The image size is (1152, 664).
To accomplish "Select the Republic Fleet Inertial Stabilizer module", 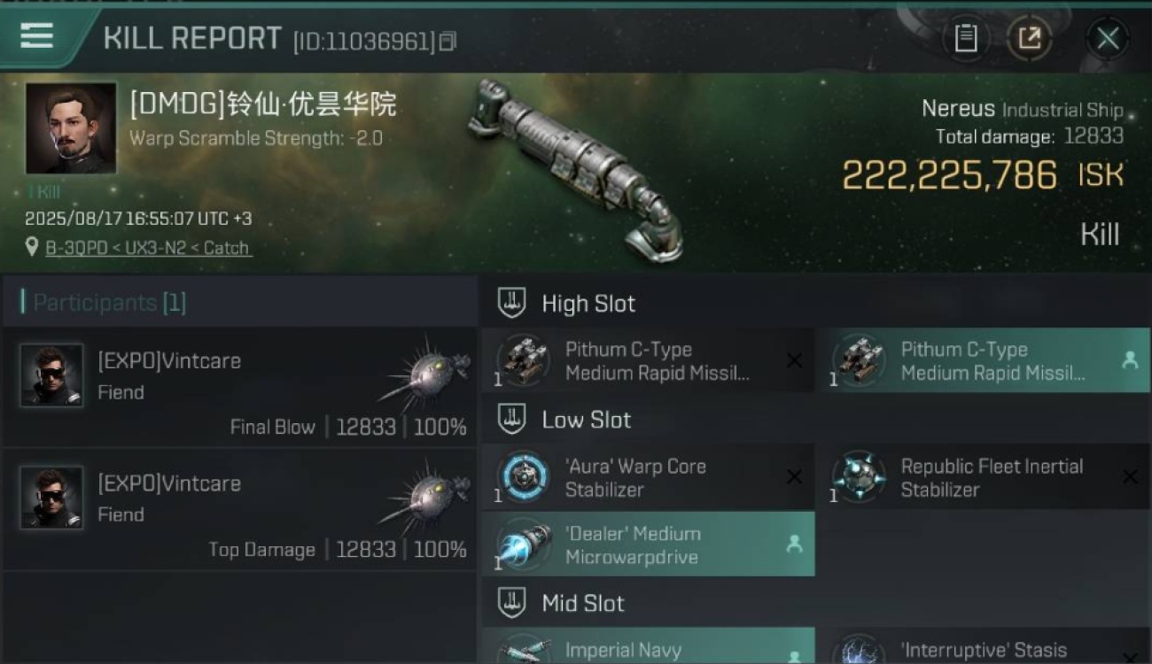I will [983, 477].
